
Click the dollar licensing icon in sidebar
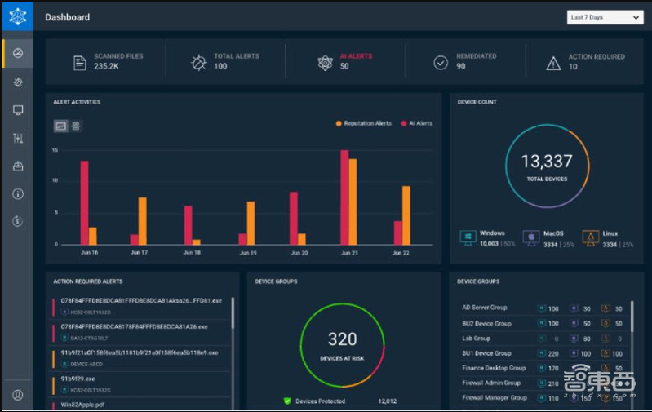(x=18, y=221)
